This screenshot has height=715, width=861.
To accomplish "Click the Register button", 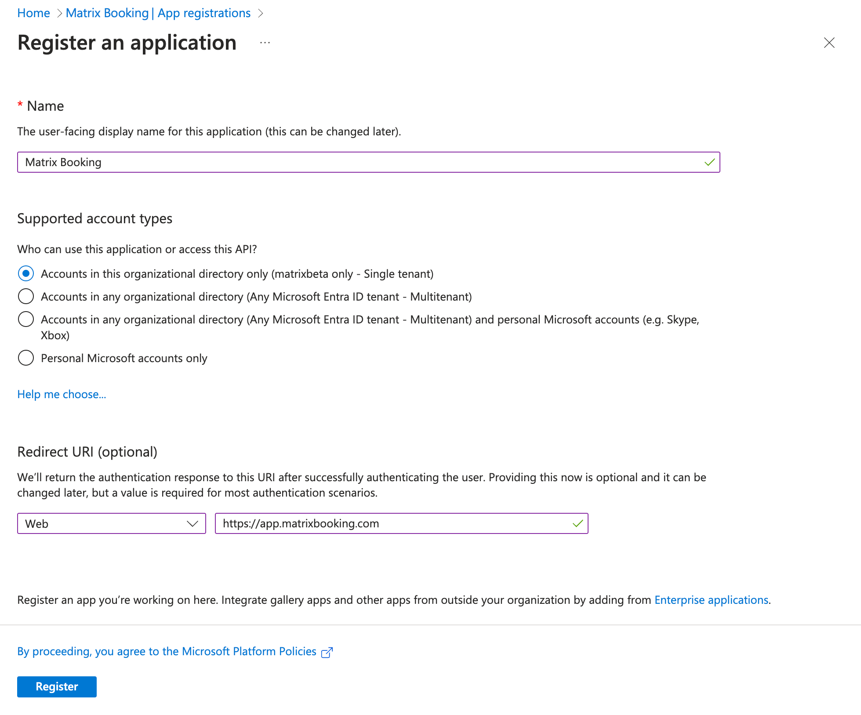I will coord(56,686).
